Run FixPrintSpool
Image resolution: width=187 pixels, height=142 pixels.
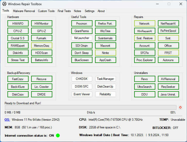tap(168, 31)
